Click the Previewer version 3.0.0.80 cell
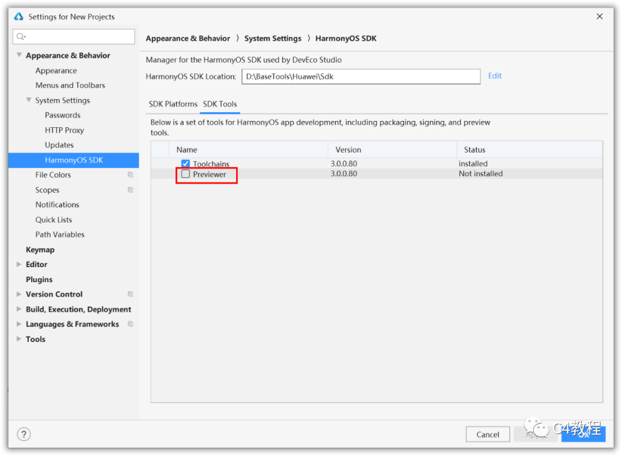 [344, 174]
